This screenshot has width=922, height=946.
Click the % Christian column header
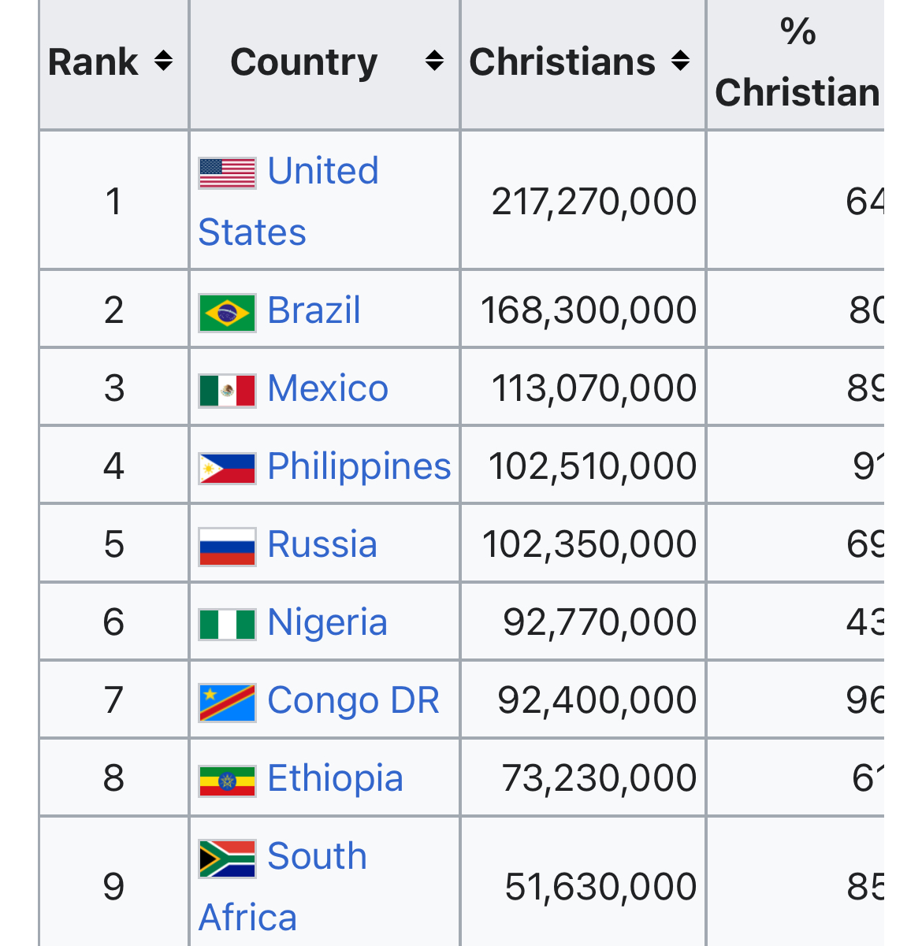point(796,63)
